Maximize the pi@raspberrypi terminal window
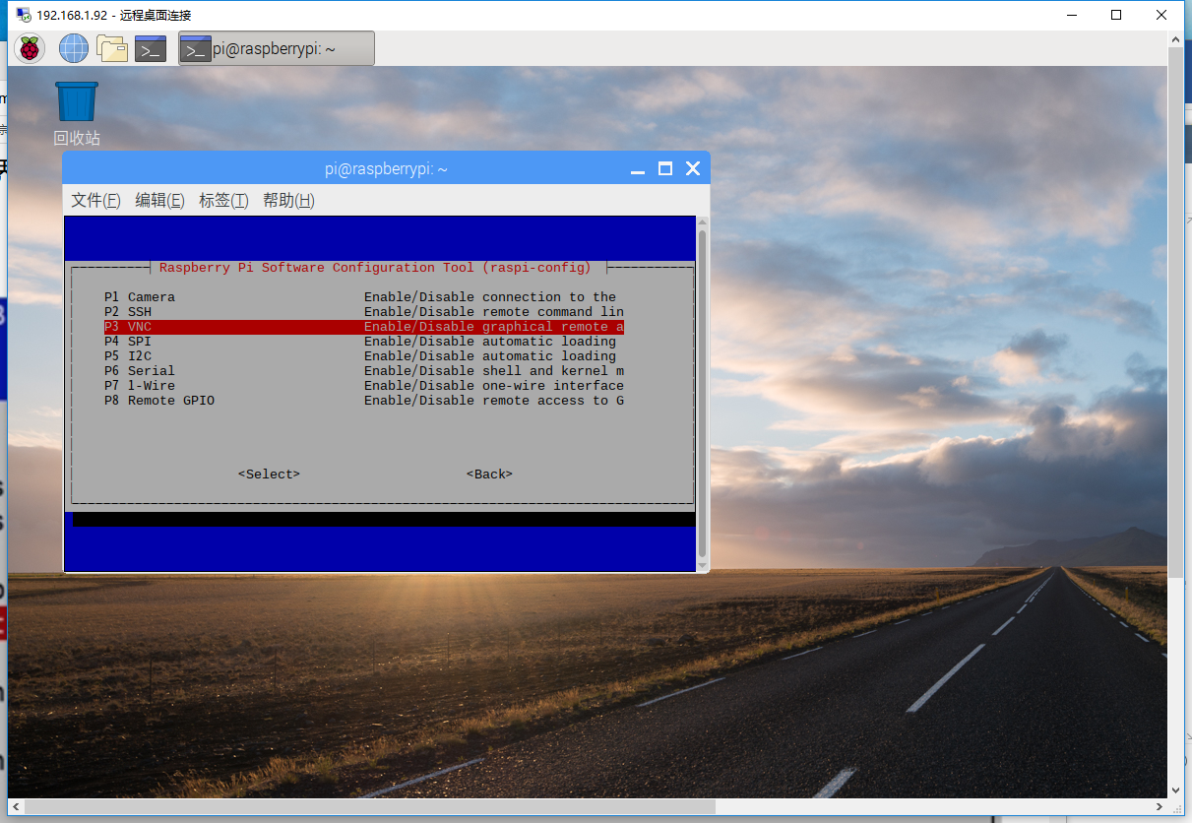This screenshot has width=1192, height=823. 665,168
